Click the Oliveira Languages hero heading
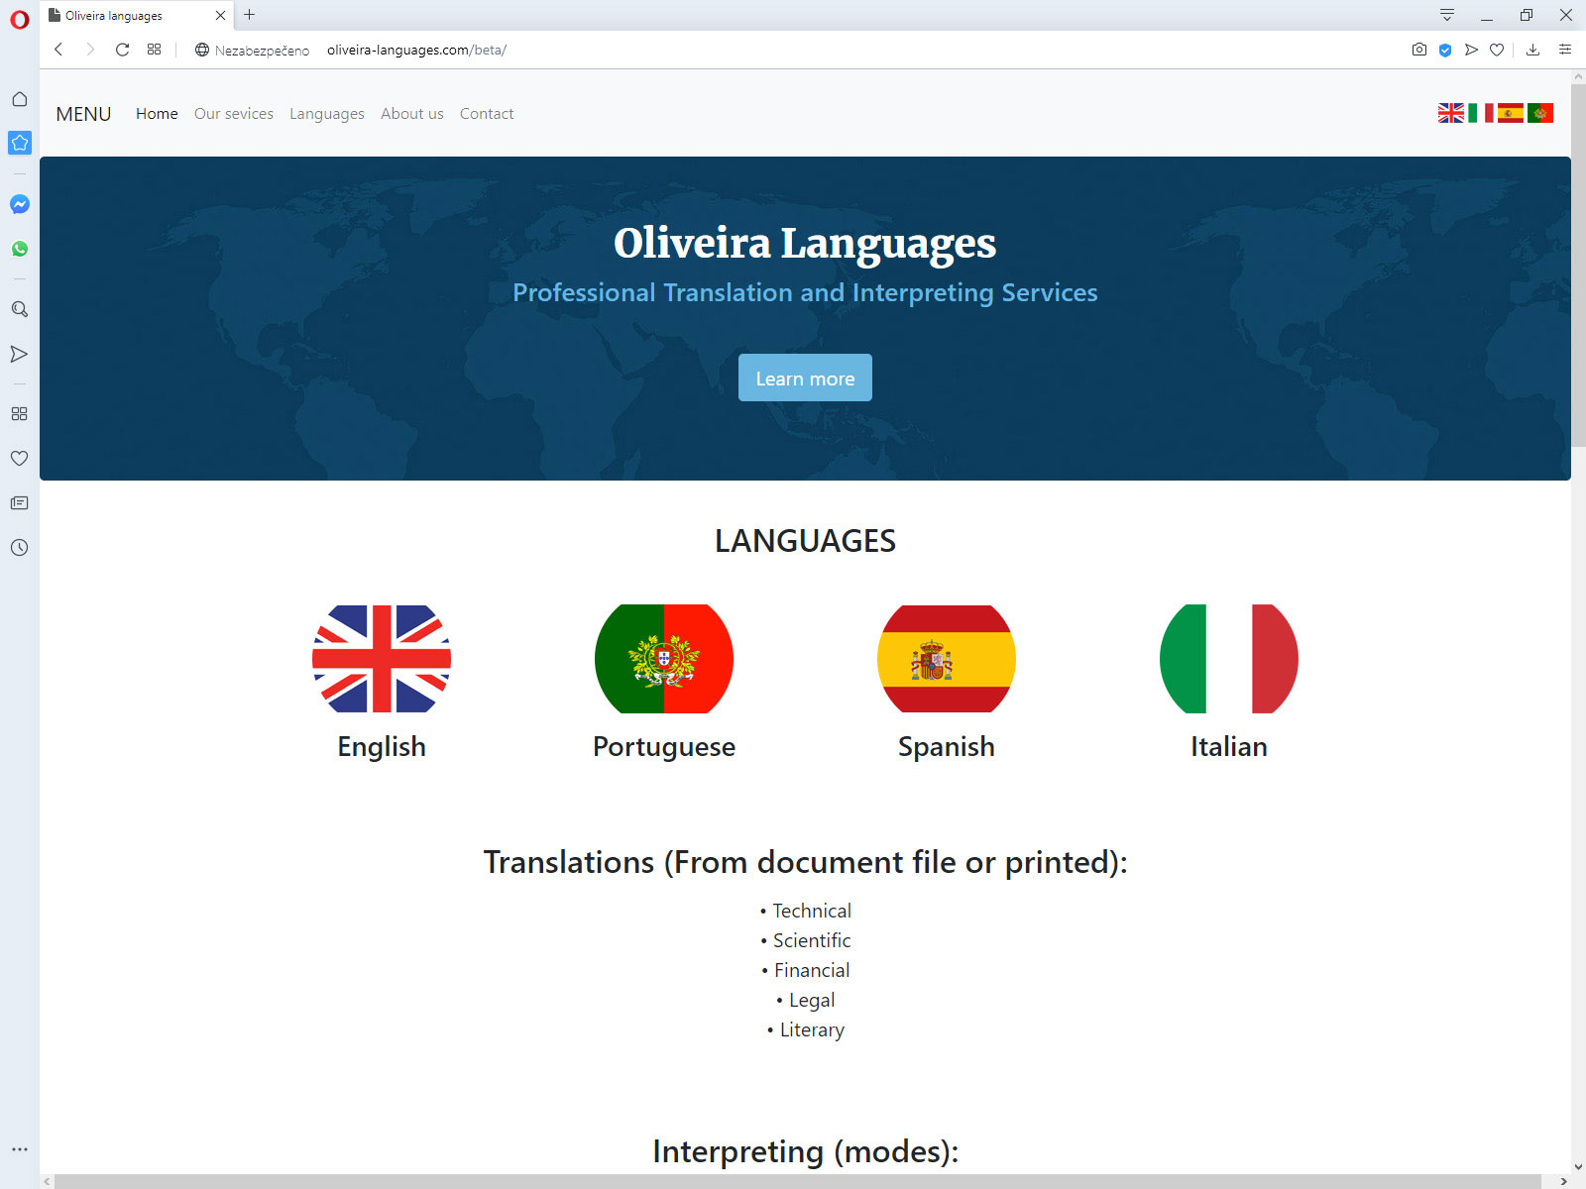Image resolution: width=1586 pixels, height=1189 pixels. tap(805, 243)
